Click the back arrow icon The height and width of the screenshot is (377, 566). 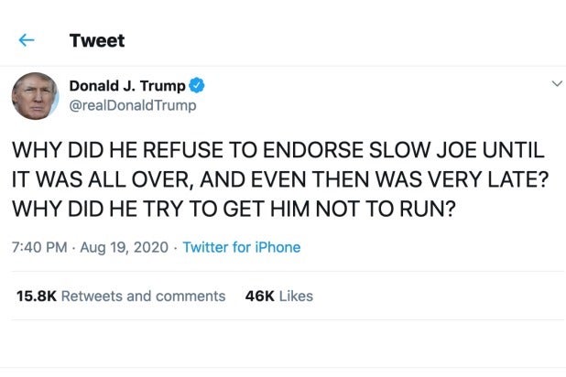[x=27, y=41]
